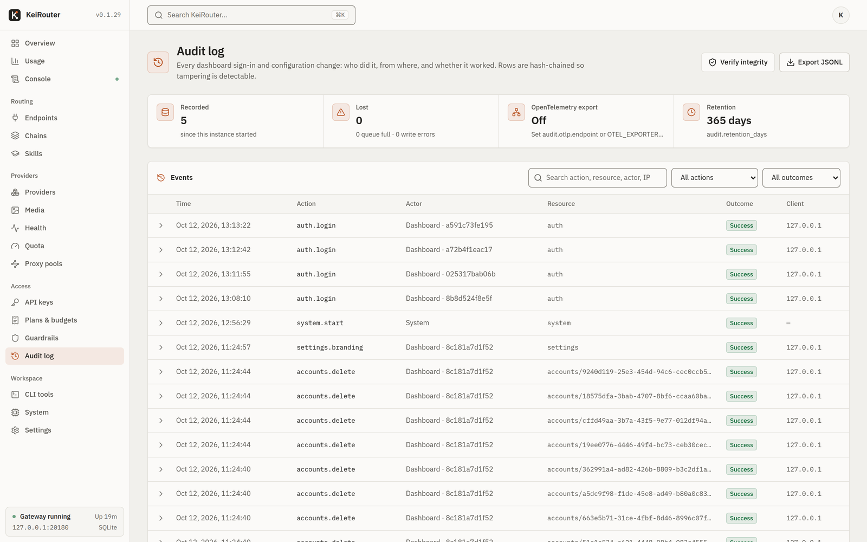Expand the settings.branding event row
The height and width of the screenshot is (542, 867).
pyautogui.click(x=161, y=347)
